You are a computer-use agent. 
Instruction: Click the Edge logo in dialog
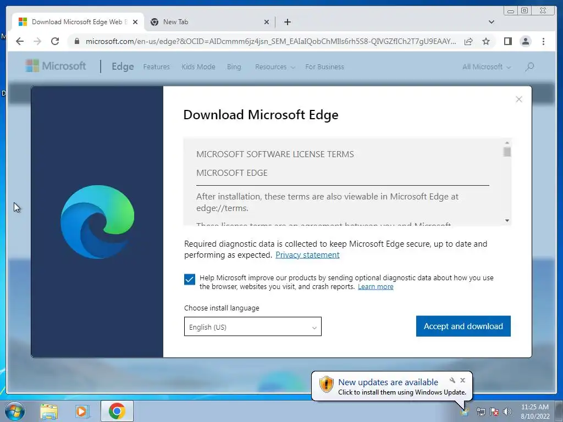click(x=97, y=222)
